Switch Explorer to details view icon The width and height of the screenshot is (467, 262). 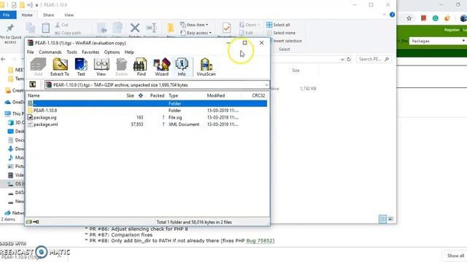point(382,219)
